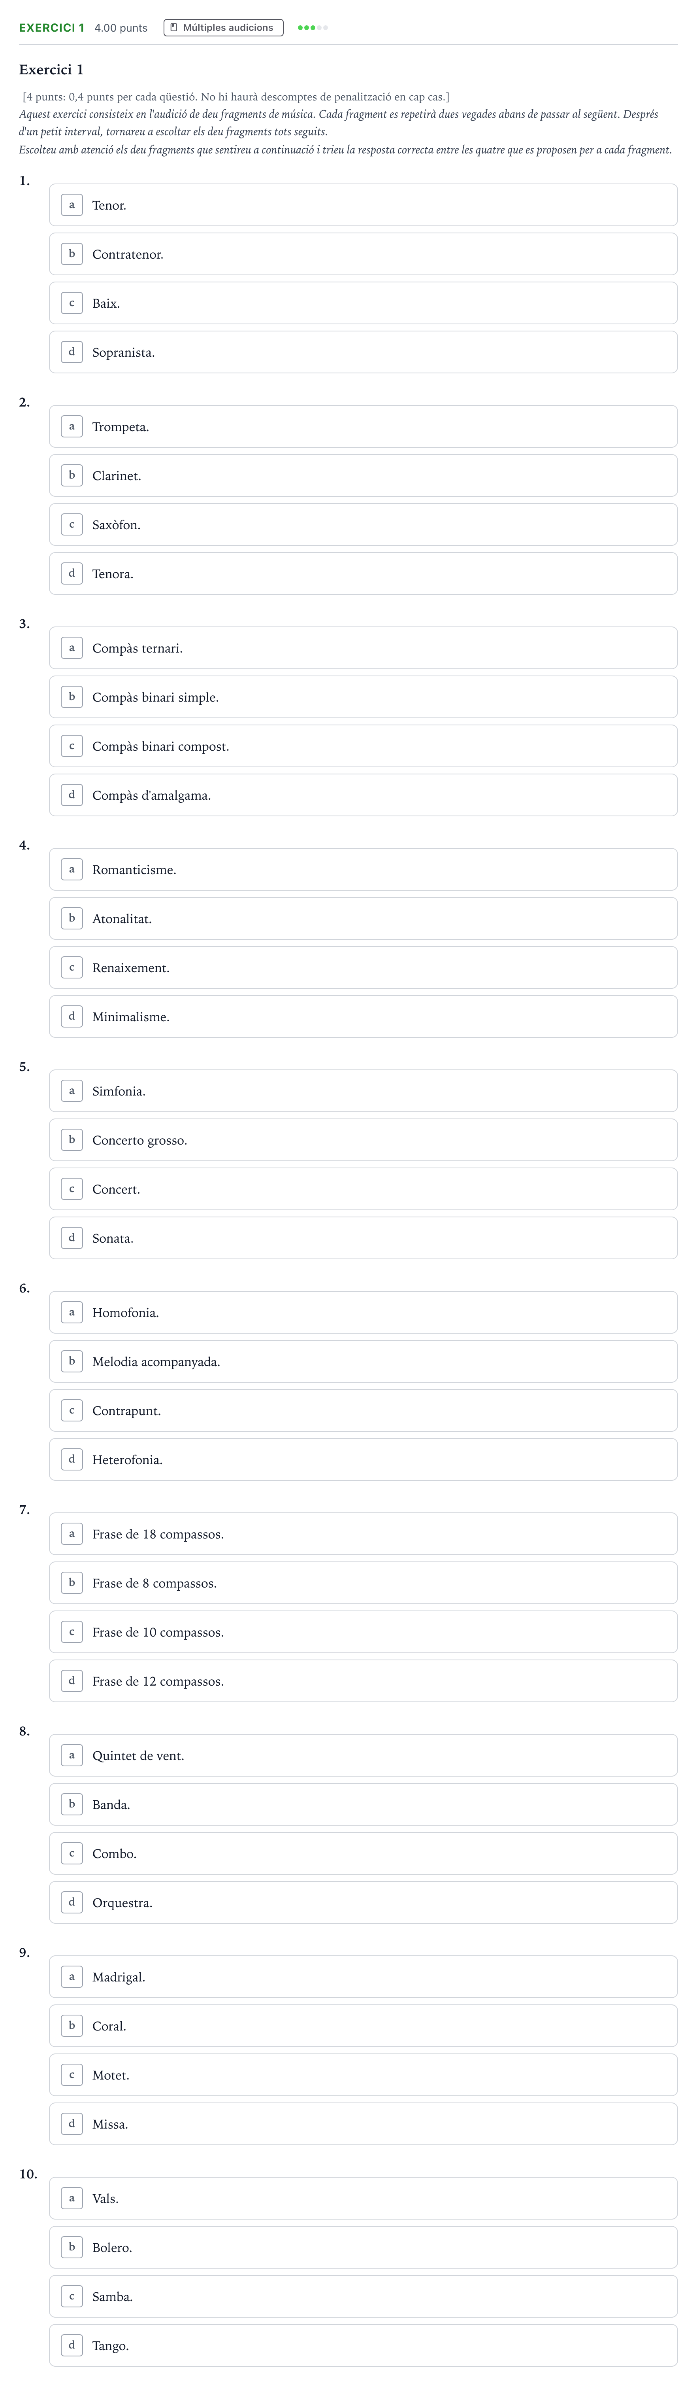Select the Sonata option
697x2392 pixels.
363,1238
